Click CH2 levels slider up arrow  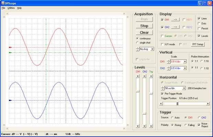click(x=144, y=76)
